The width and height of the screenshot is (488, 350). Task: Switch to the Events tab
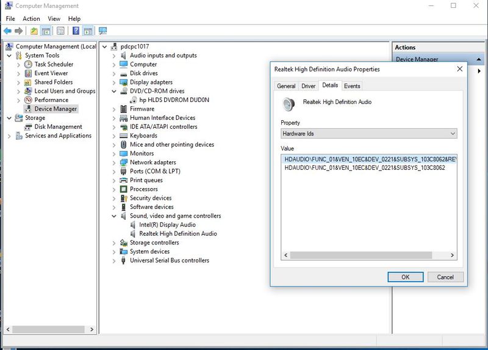(352, 86)
